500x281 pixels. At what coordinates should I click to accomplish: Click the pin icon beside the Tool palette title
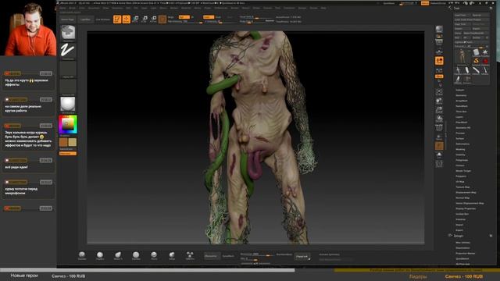coord(491,9)
